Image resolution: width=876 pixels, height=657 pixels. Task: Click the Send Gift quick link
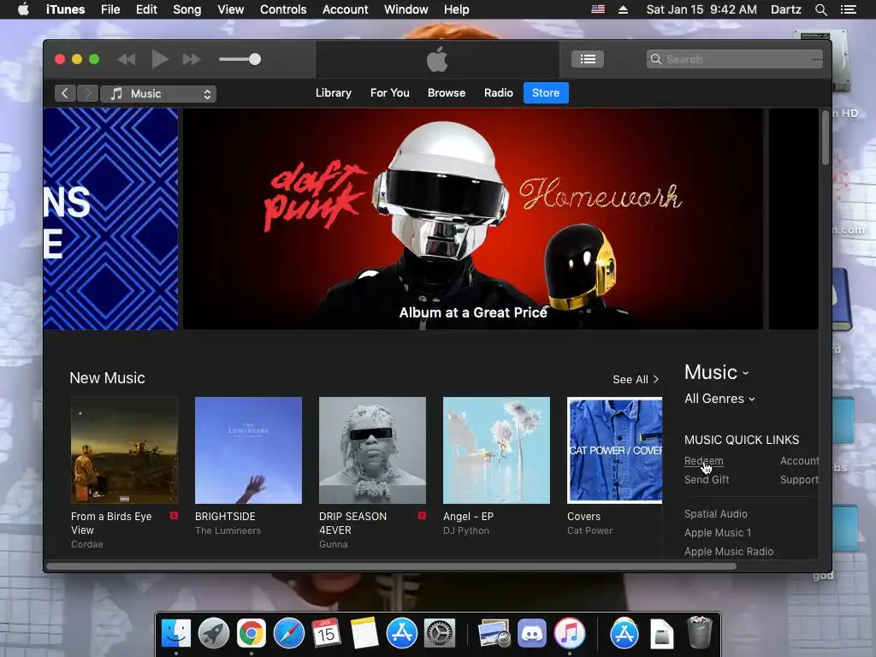click(707, 479)
